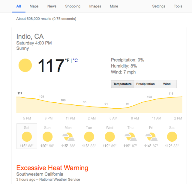Switch graph to Wind view
Viewport: 192px width, 184px height.
click(167, 84)
